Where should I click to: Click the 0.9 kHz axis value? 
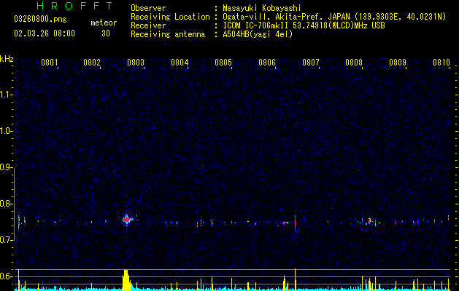point(6,167)
